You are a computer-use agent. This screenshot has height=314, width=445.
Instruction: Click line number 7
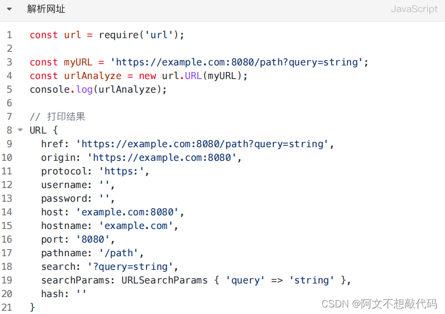9,116
